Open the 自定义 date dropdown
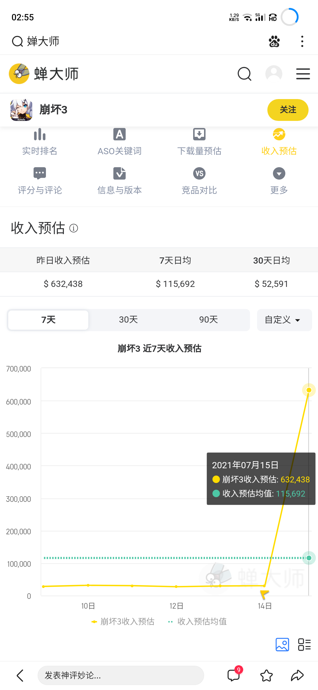 pyautogui.click(x=284, y=320)
